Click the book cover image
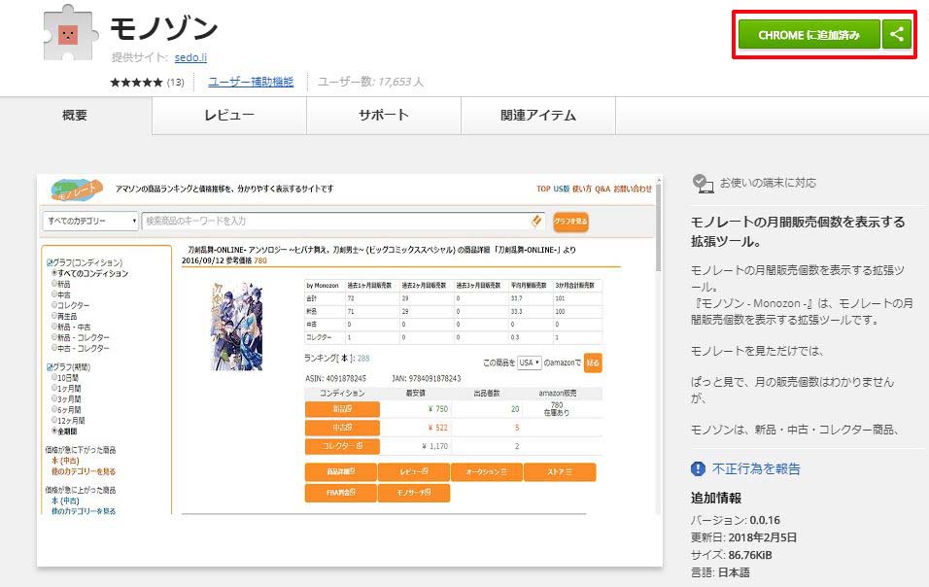Viewport: 929px width, 587px height. [x=236, y=326]
